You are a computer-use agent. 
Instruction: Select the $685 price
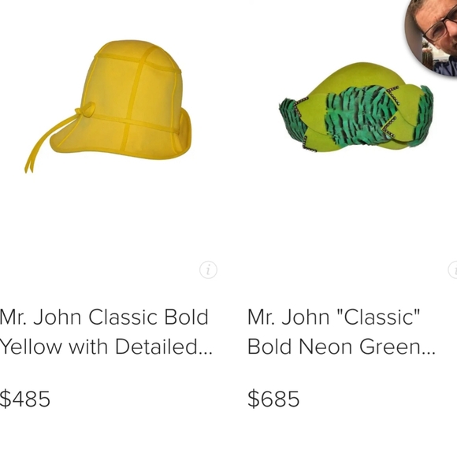[x=273, y=399]
